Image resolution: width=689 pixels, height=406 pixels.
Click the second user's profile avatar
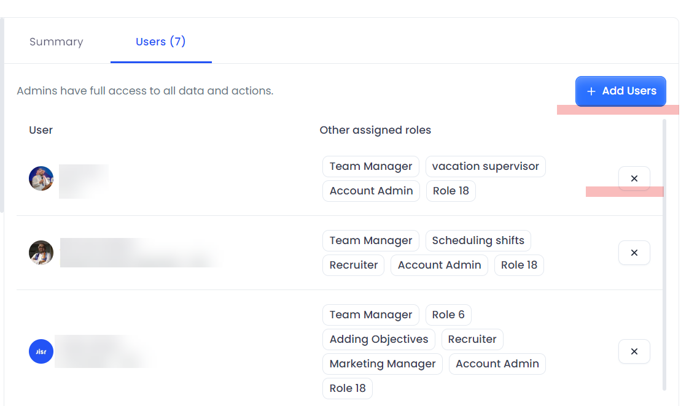tap(41, 253)
